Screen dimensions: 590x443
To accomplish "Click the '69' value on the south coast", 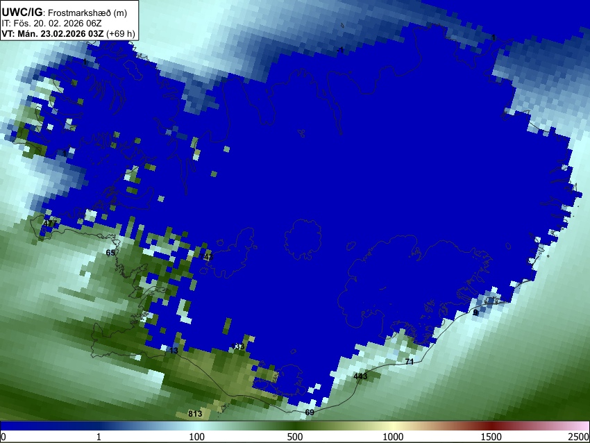I will [x=310, y=412].
